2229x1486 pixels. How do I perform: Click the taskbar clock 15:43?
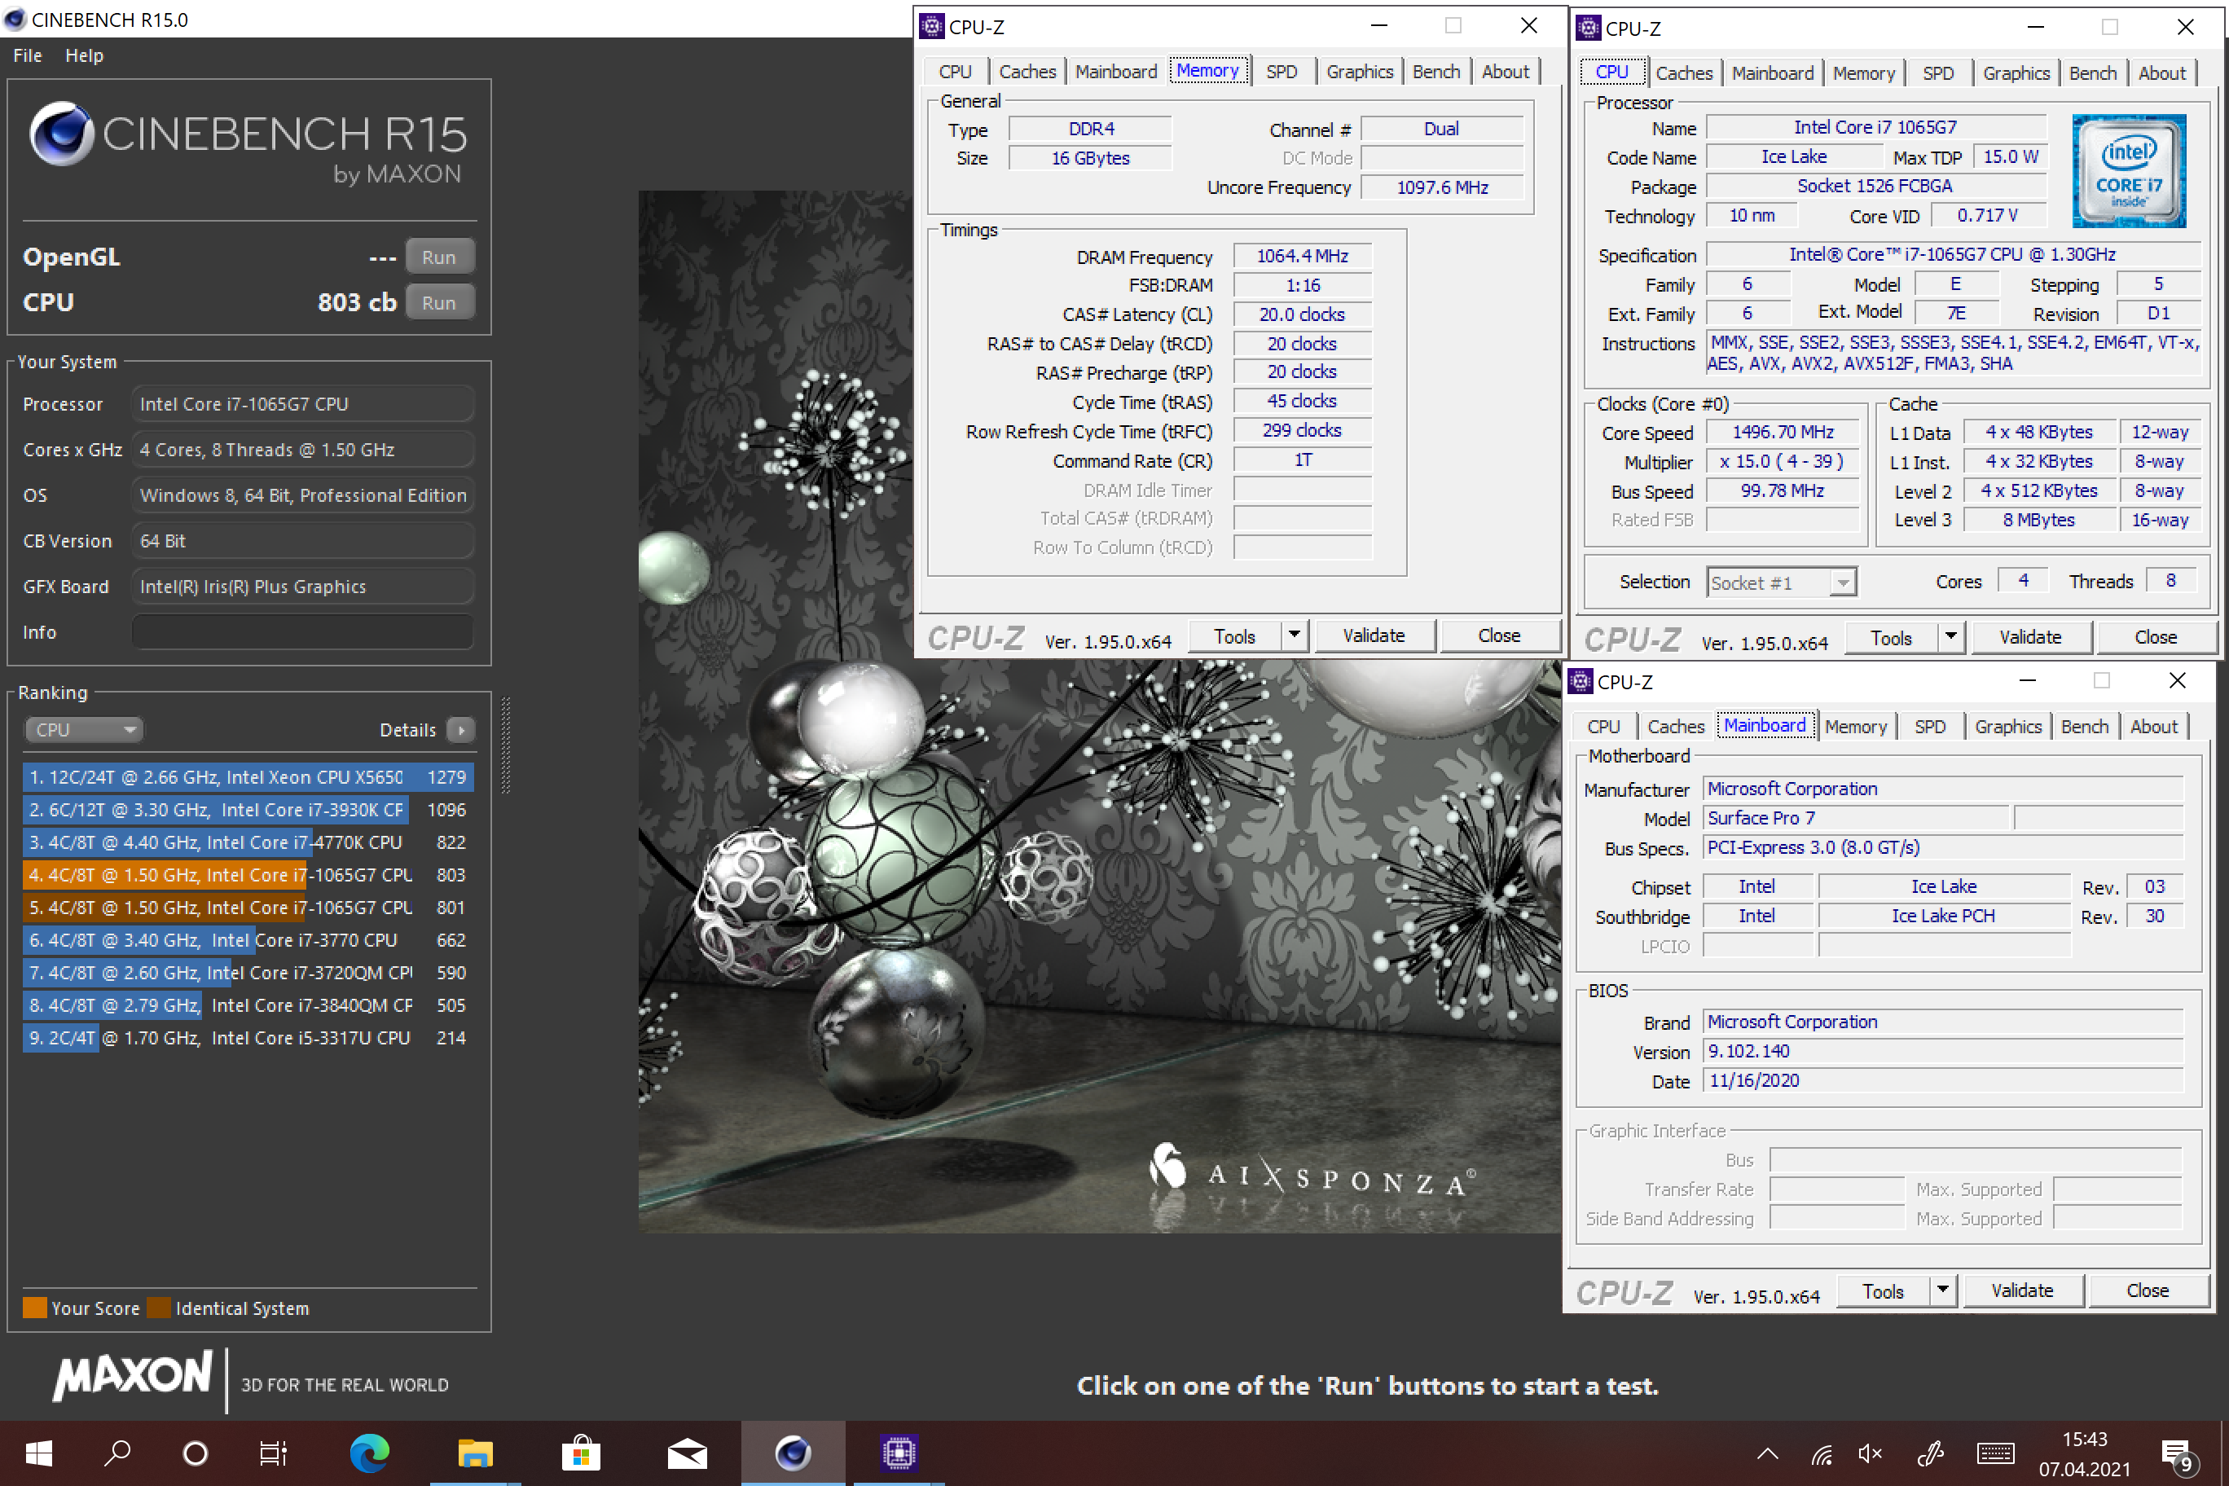click(x=2085, y=1440)
